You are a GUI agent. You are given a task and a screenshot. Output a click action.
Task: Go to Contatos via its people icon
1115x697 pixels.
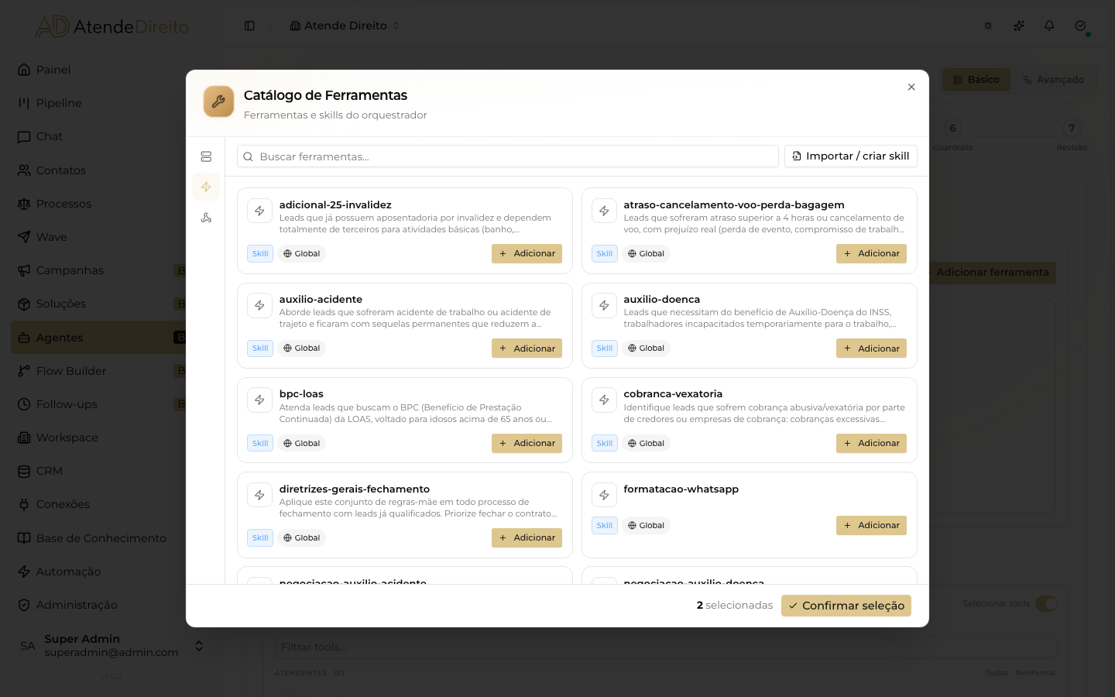pyautogui.click(x=24, y=170)
